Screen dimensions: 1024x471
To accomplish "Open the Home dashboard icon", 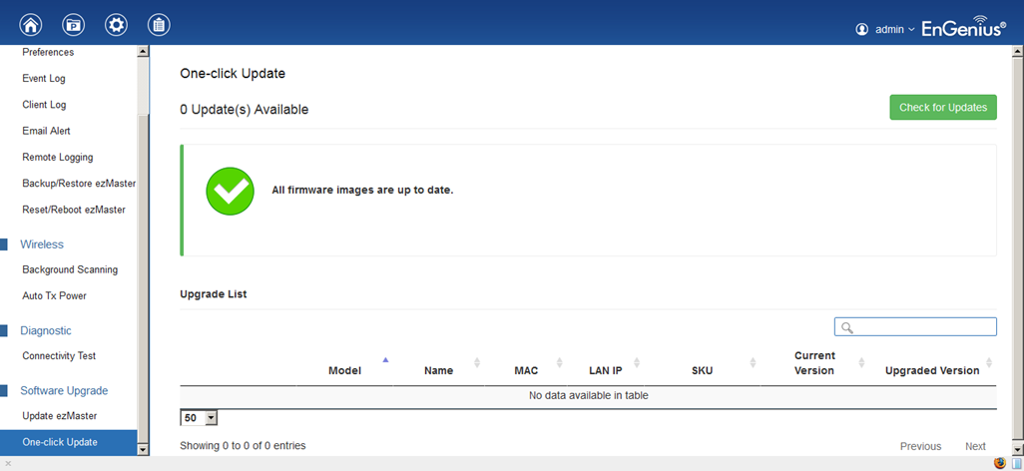I will tap(31, 26).
